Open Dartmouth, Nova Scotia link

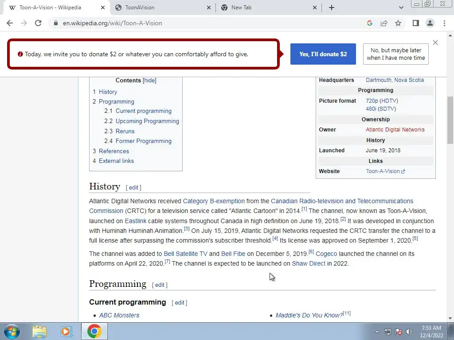pyautogui.click(x=395, y=80)
